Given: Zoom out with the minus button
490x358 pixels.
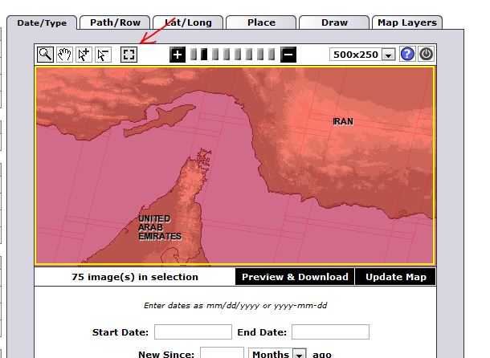Looking at the screenshot, I should click(x=288, y=55).
